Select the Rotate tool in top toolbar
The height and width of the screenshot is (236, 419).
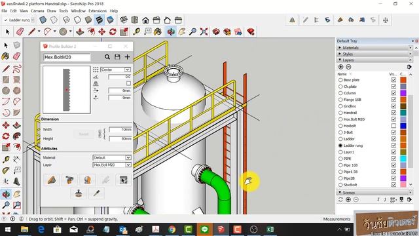pos(113,32)
